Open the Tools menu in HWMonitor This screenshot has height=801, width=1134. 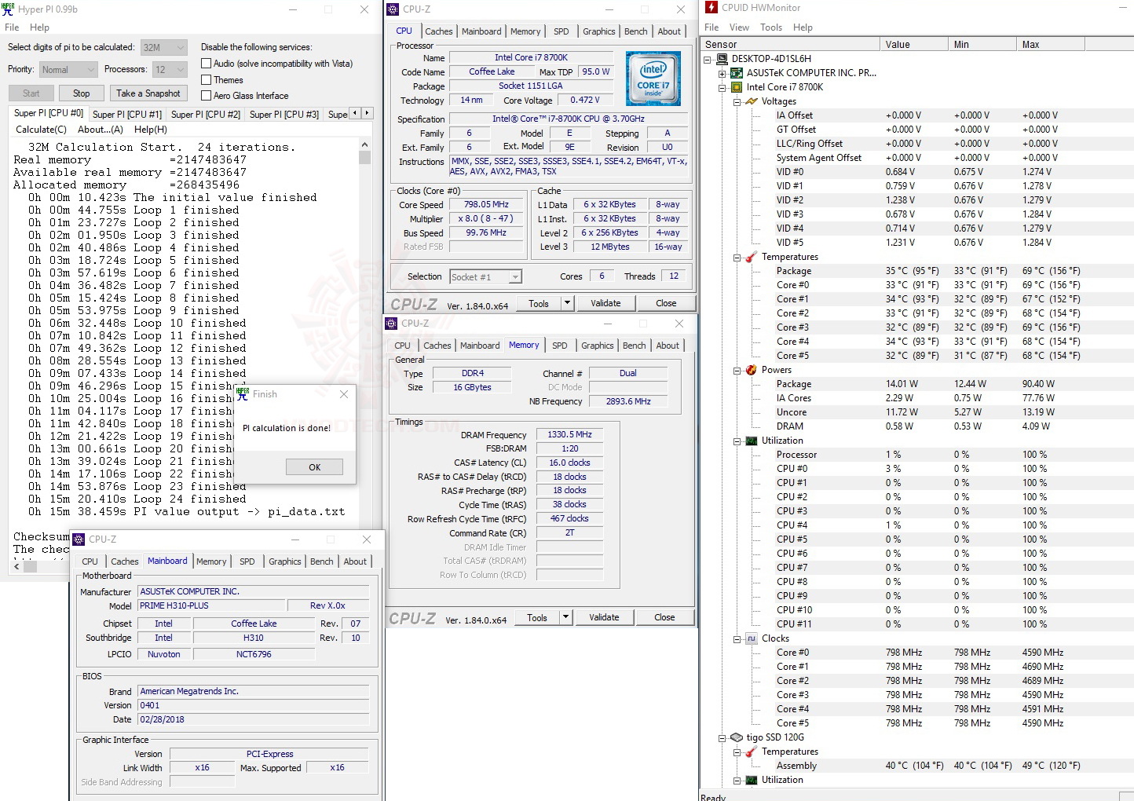771,27
